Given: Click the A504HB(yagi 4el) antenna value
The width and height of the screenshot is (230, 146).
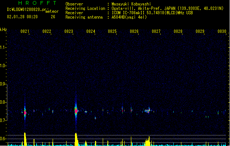Looking at the screenshot, I should (x=129, y=17).
